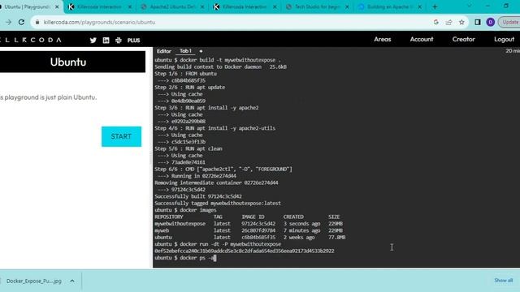
Task: Click the 'docker images' command line
Action: point(185,210)
